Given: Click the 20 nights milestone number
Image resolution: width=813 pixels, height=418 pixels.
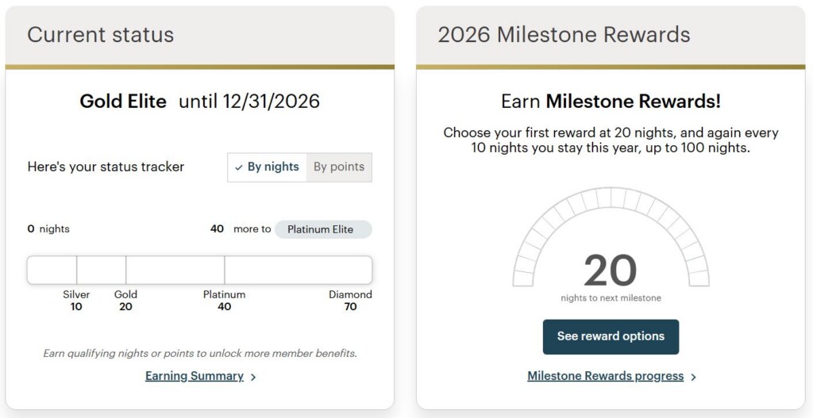Looking at the screenshot, I should pyautogui.click(x=610, y=270).
